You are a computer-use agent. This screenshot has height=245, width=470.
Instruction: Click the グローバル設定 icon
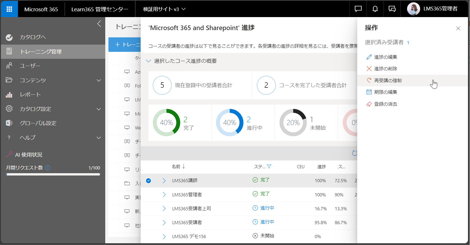pyautogui.click(x=9, y=123)
